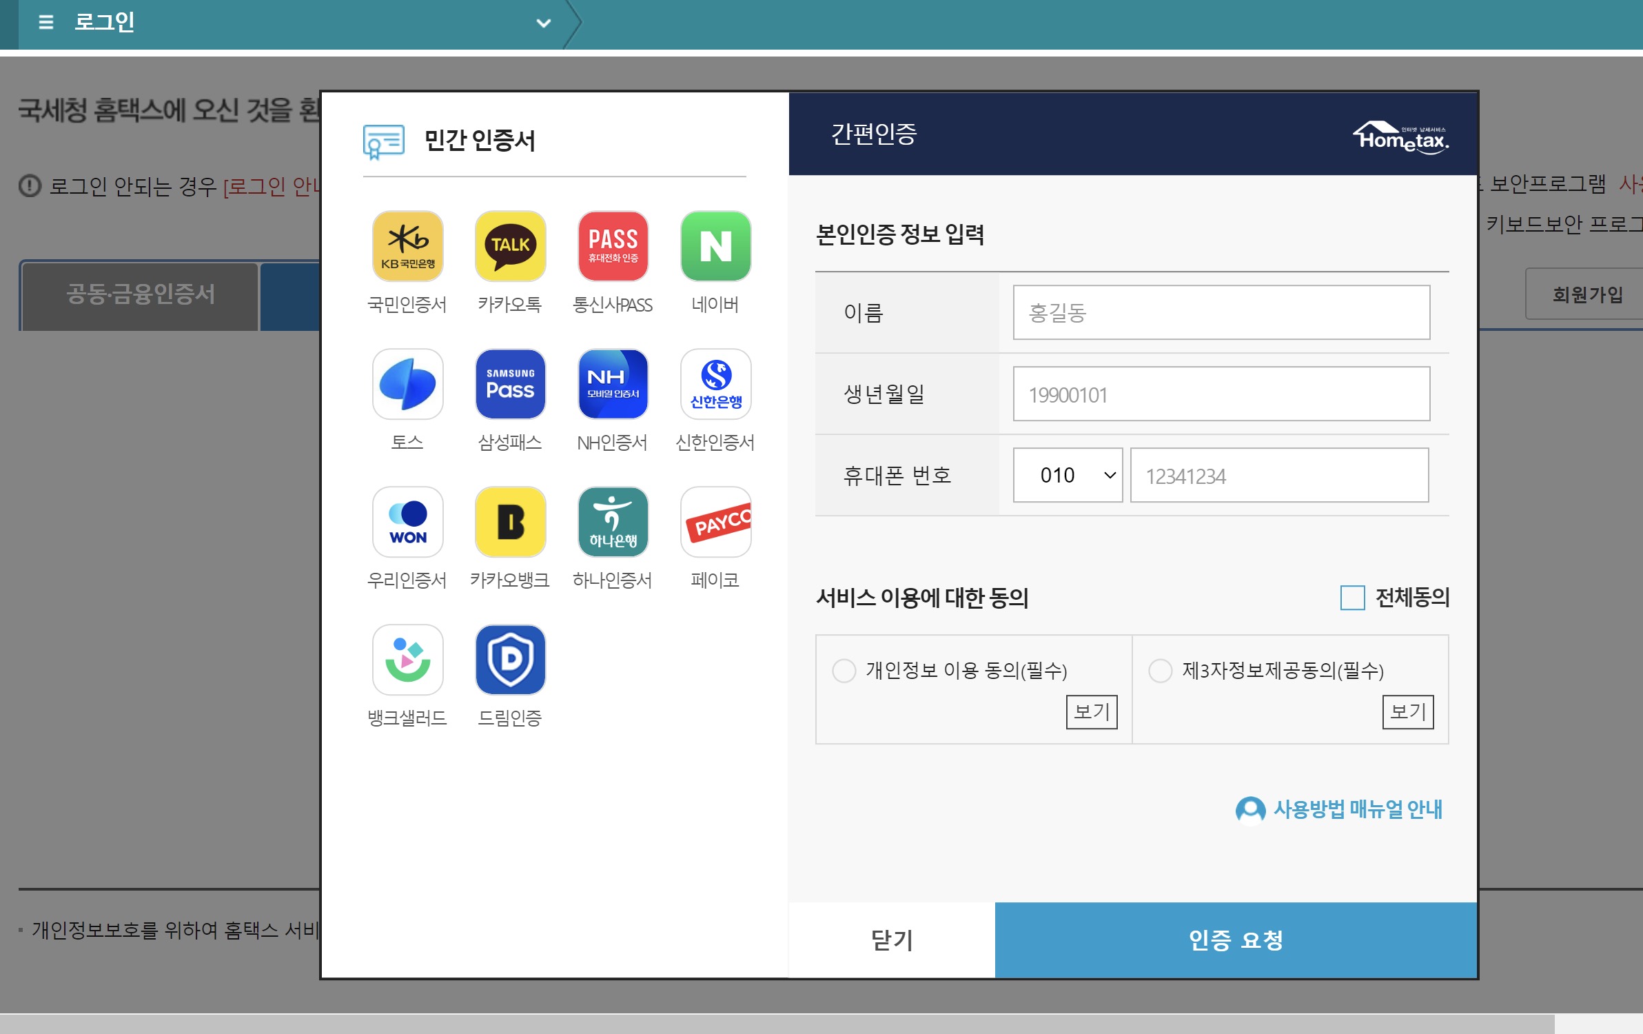Choose the Toss (토스) authentication icon
This screenshot has height=1034, width=1643.
point(407,384)
